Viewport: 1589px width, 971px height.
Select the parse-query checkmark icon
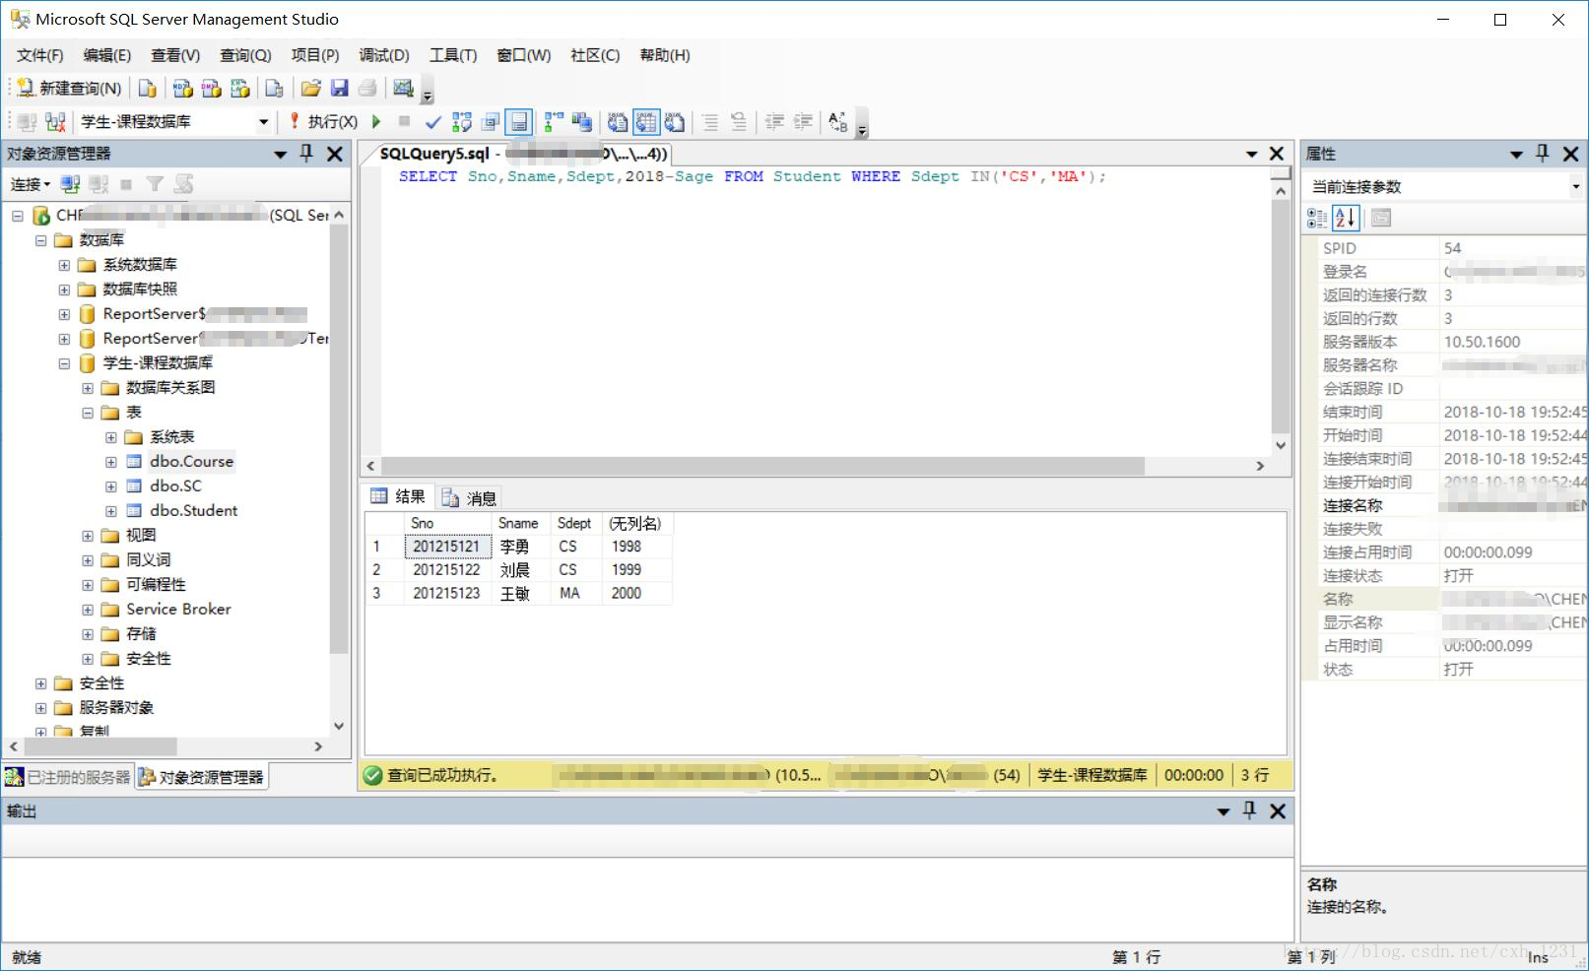(432, 121)
